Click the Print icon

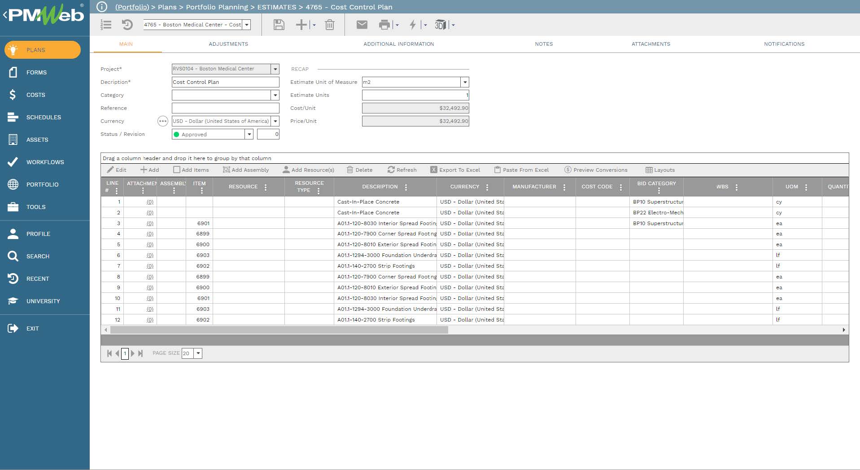click(x=384, y=25)
